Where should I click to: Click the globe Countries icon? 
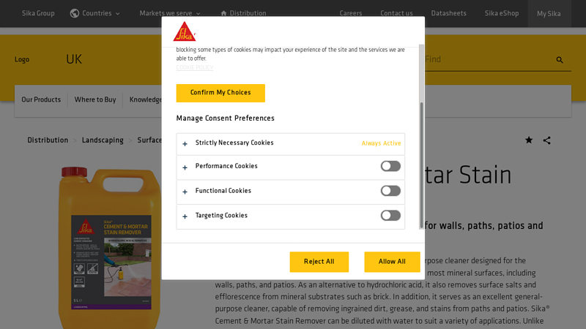tap(75, 13)
